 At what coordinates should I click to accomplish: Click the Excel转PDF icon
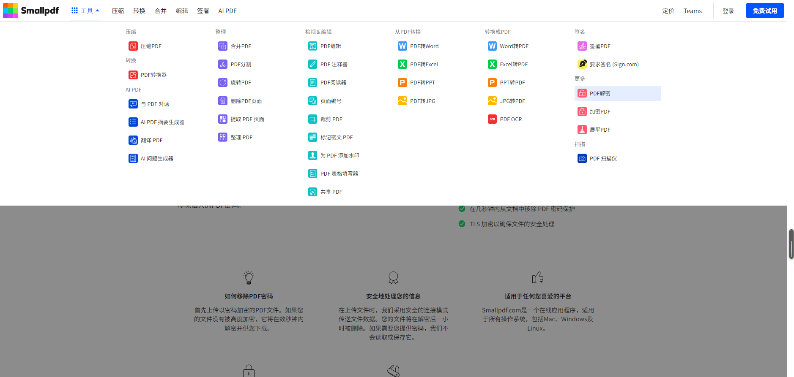tap(492, 64)
